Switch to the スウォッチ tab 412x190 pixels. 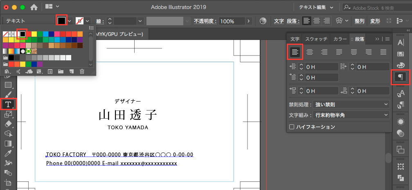(316, 39)
